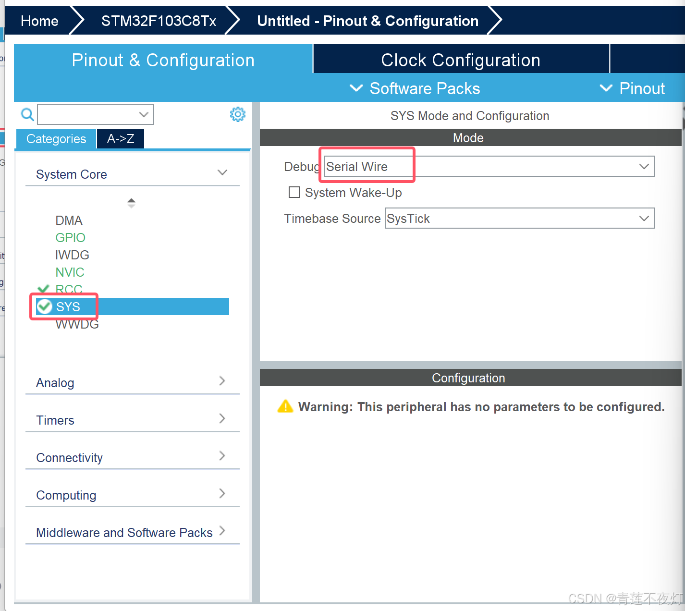Open the Debug mode dropdown
The height and width of the screenshot is (611, 685).
click(x=489, y=166)
